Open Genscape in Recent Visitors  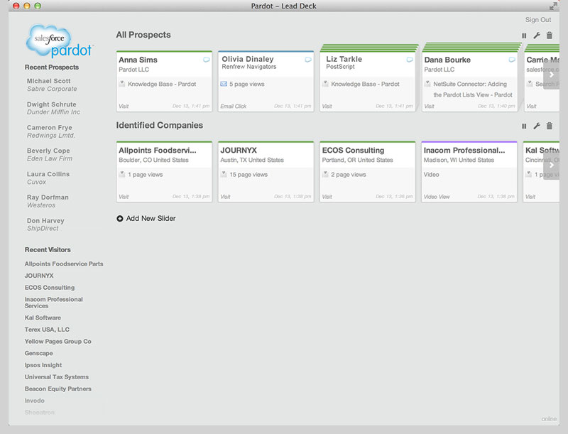tap(39, 353)
